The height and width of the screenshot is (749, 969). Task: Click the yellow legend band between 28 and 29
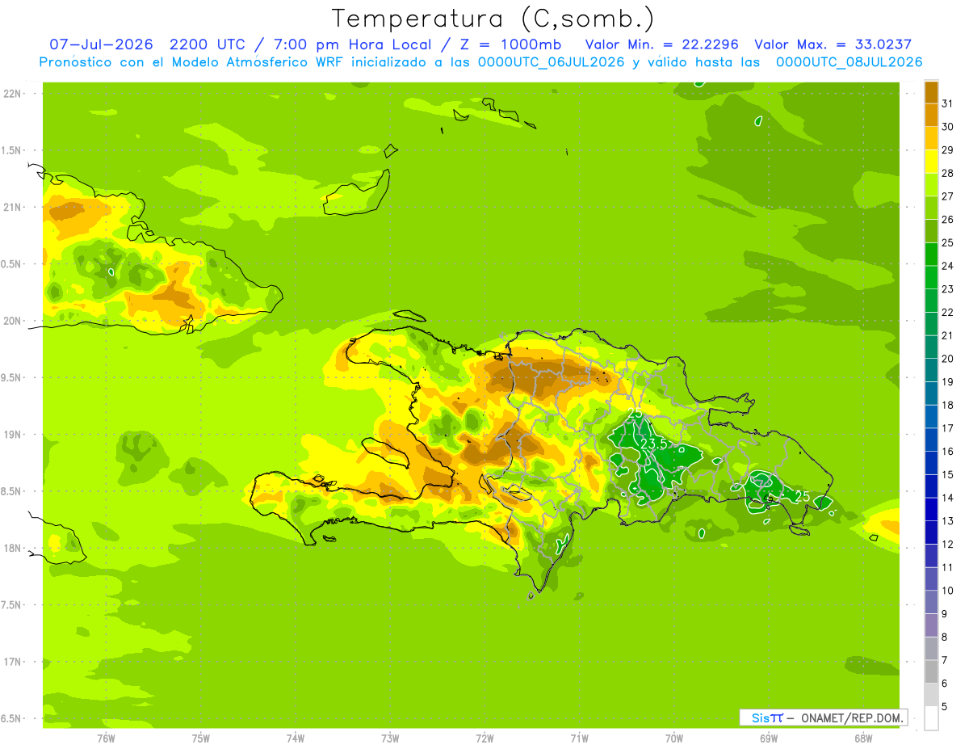tap(931, 162)
